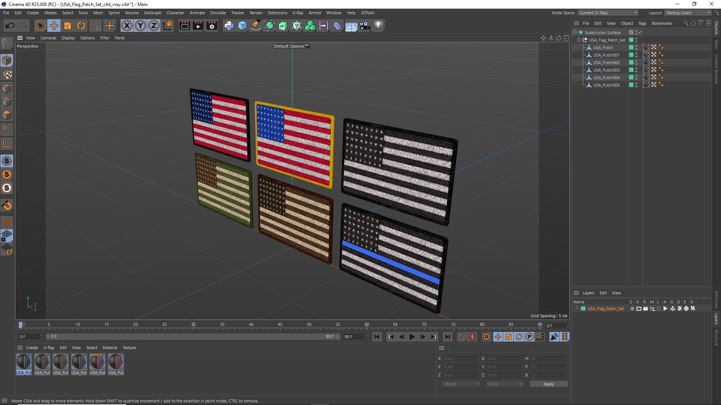The width and height of the screenshot is (721, 405).
Task: Select USA_Putch005 in object tree
Action: [606, 85]
